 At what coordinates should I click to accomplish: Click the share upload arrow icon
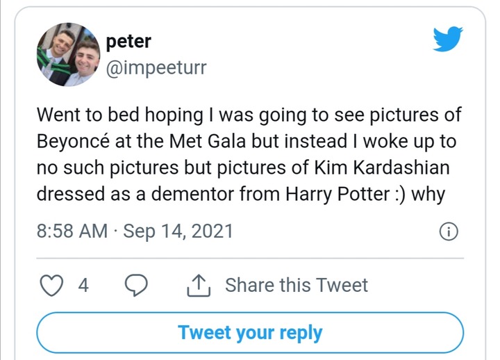click(x=199, y=286)
